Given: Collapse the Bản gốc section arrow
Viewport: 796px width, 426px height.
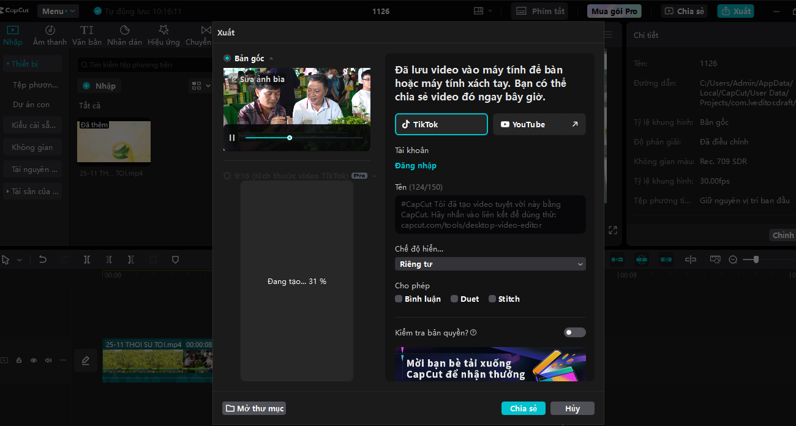Looking at the screenshot, I should tap(271, 59).
